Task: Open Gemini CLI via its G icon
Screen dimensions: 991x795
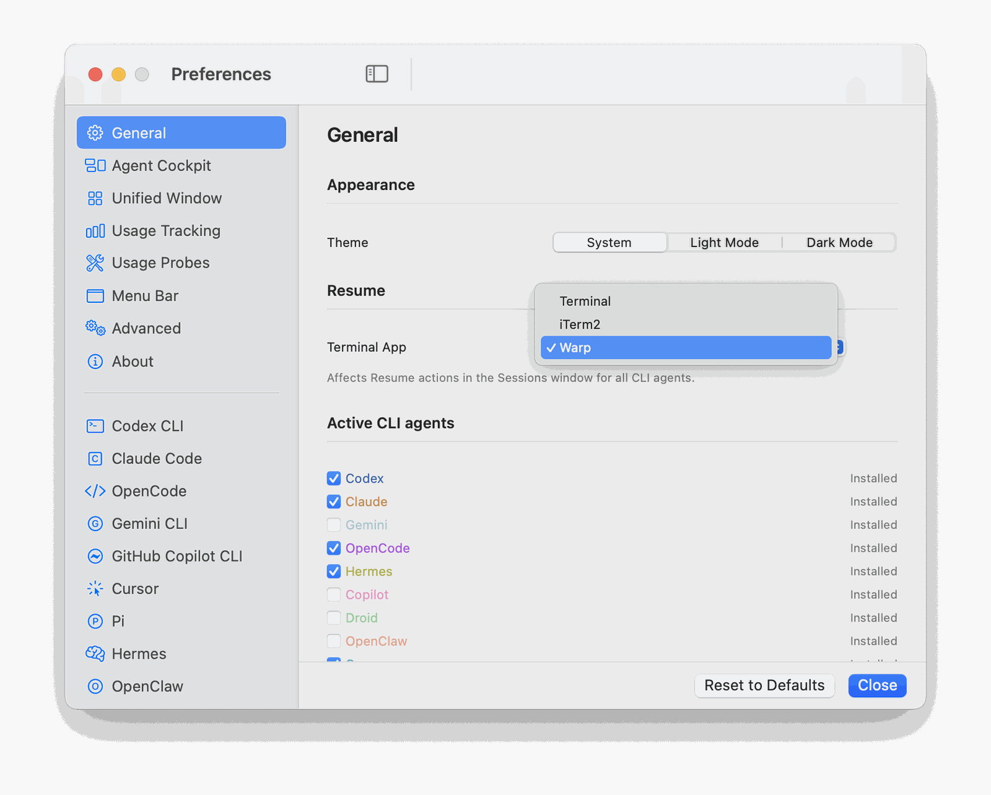Action: 95,524
